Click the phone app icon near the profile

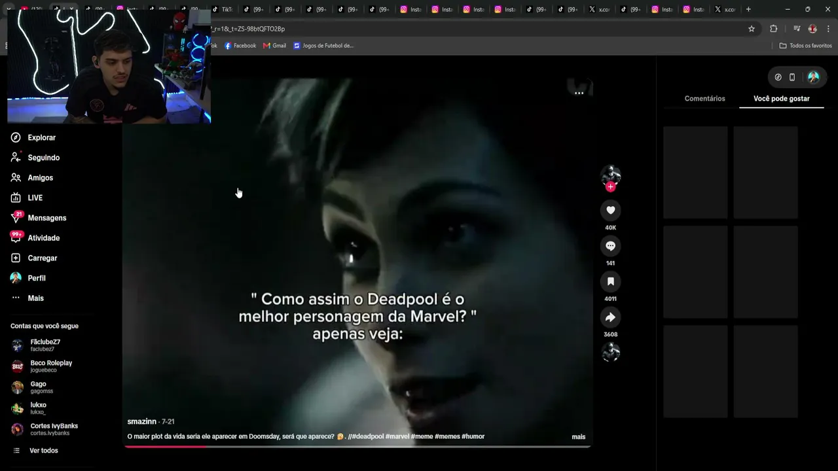click(792, 77)
